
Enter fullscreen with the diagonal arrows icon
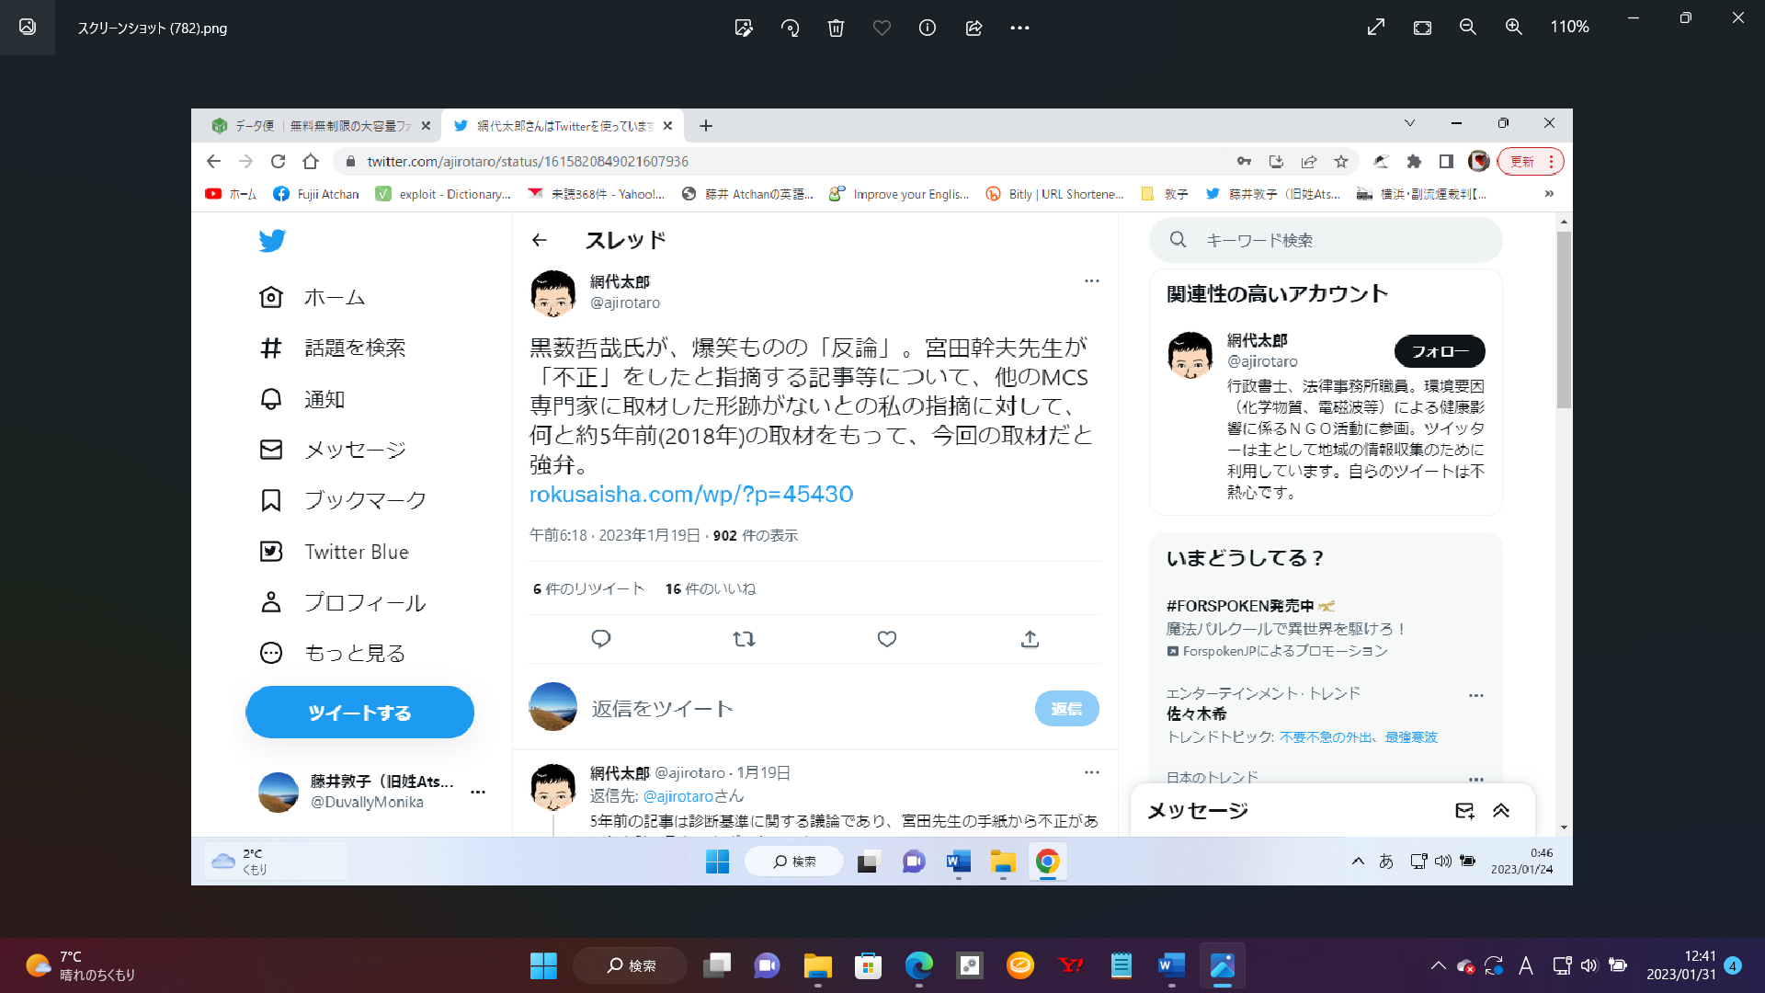point(1376,28)
